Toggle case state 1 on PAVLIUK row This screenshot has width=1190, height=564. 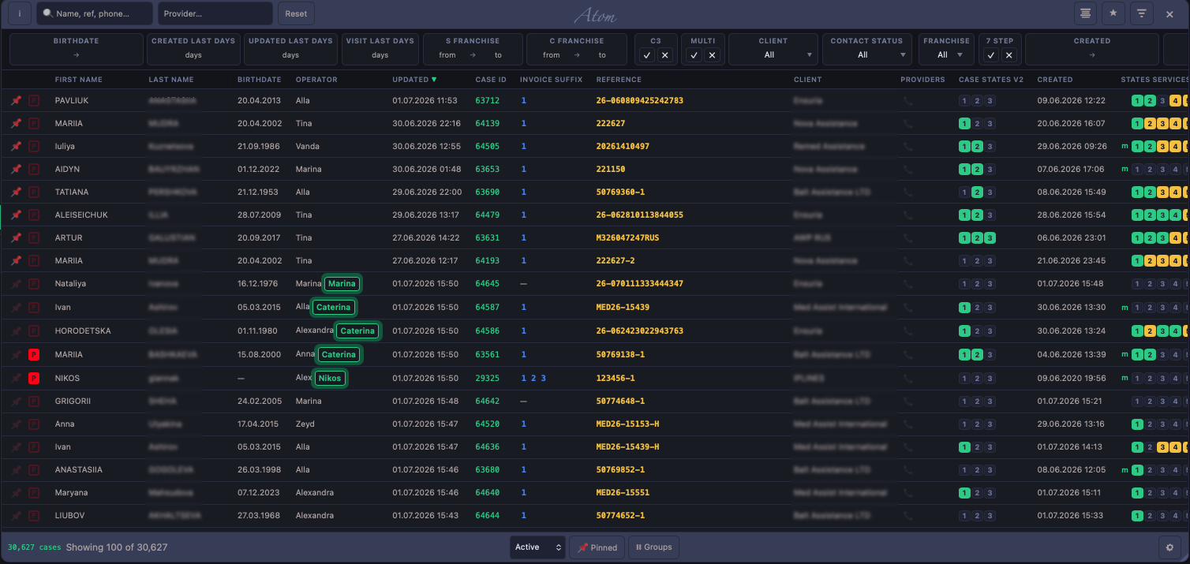click(x=964, y=101)
